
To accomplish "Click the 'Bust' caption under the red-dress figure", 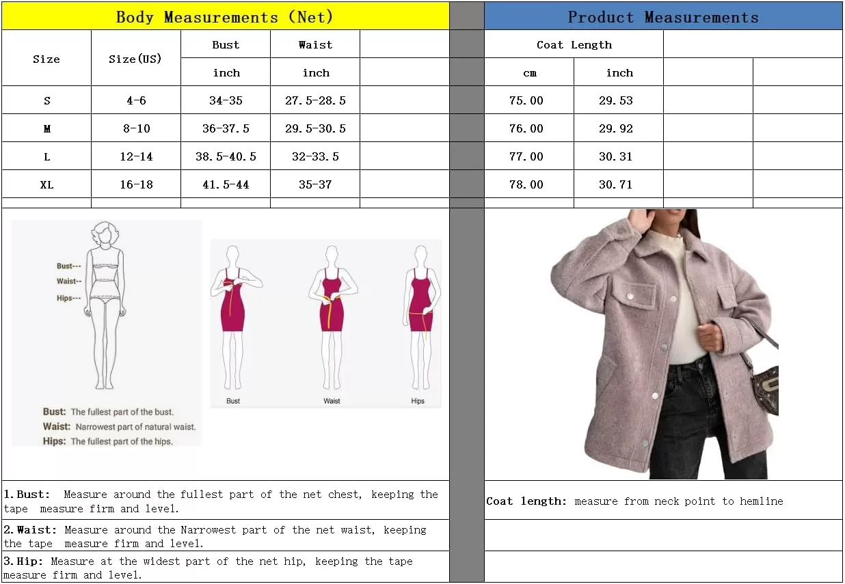I will (x=233, y=401).
